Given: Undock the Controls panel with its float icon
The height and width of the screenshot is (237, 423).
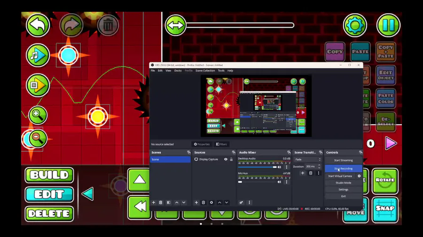Looking at the screenshot, I should 360,152.
